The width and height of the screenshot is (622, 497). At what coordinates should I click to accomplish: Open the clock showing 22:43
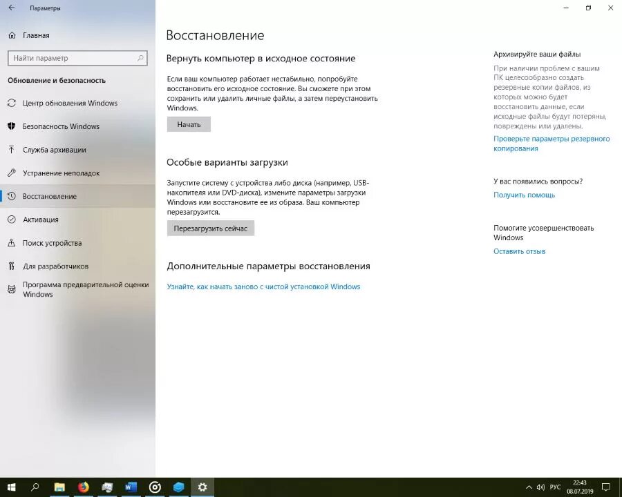click(580, 487)
